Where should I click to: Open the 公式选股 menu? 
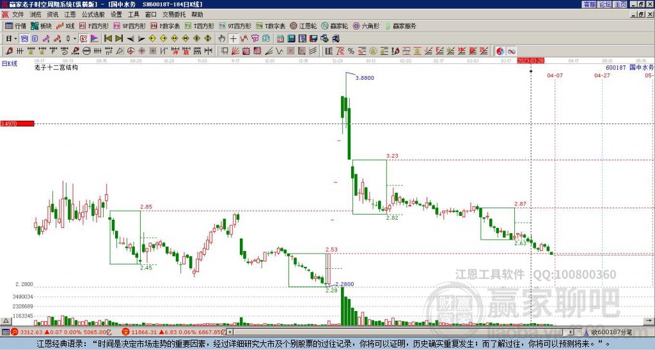(92, 14)
